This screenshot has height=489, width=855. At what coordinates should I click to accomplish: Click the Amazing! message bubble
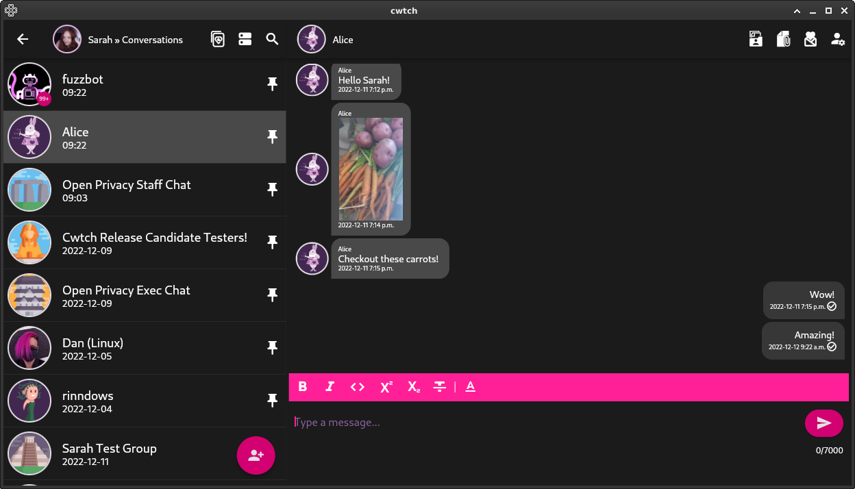803,340
